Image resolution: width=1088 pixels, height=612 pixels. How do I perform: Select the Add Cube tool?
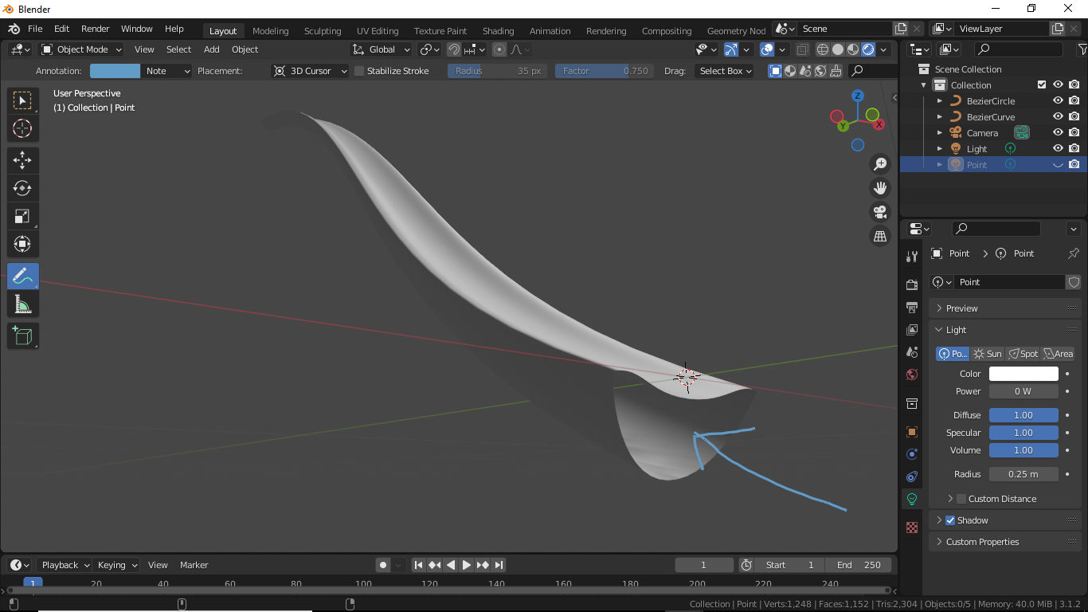[x=22, y=335]
